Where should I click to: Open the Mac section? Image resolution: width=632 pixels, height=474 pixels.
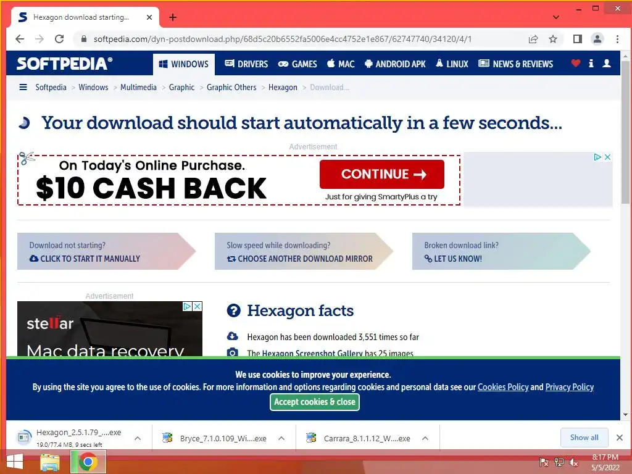pos(341,64)
